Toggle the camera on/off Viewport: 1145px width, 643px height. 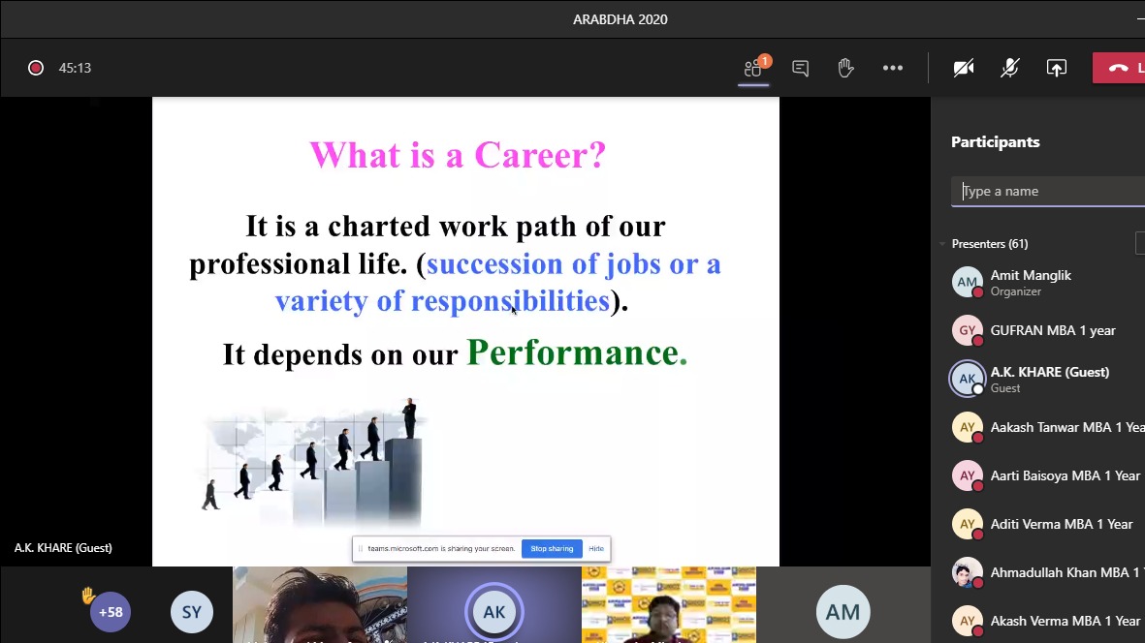click(x=963, y=68)
